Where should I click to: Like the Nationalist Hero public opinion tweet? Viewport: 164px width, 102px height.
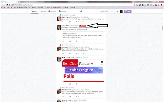77,96
